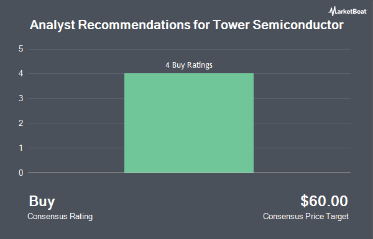Click the empty chart area left of bar
373x239 pixels.
point(76,111)
